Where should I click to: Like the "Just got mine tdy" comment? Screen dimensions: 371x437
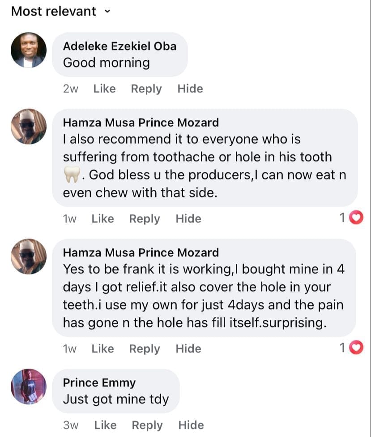click(x=105, y=425)
